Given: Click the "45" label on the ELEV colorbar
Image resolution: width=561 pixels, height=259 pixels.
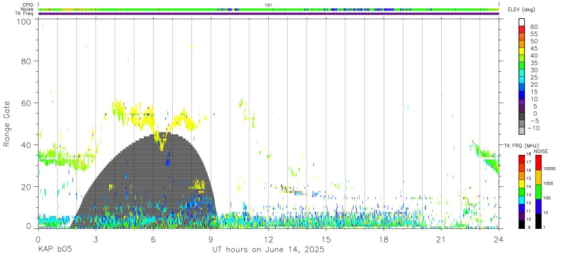Looking at the screenshot, I should 534,48.
